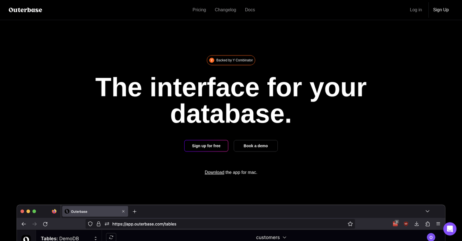462x241 pixels.
Task: Click the downloads arrow icon
Action: (x=417, y=224)
